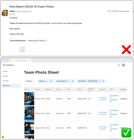Open the chat messages icon in the header
The height and width of the screenshot is (140, 134).
click(119, 65)
